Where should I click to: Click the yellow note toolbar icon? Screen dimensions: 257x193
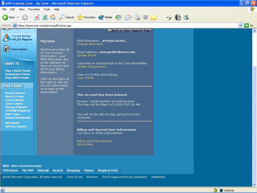153,17
